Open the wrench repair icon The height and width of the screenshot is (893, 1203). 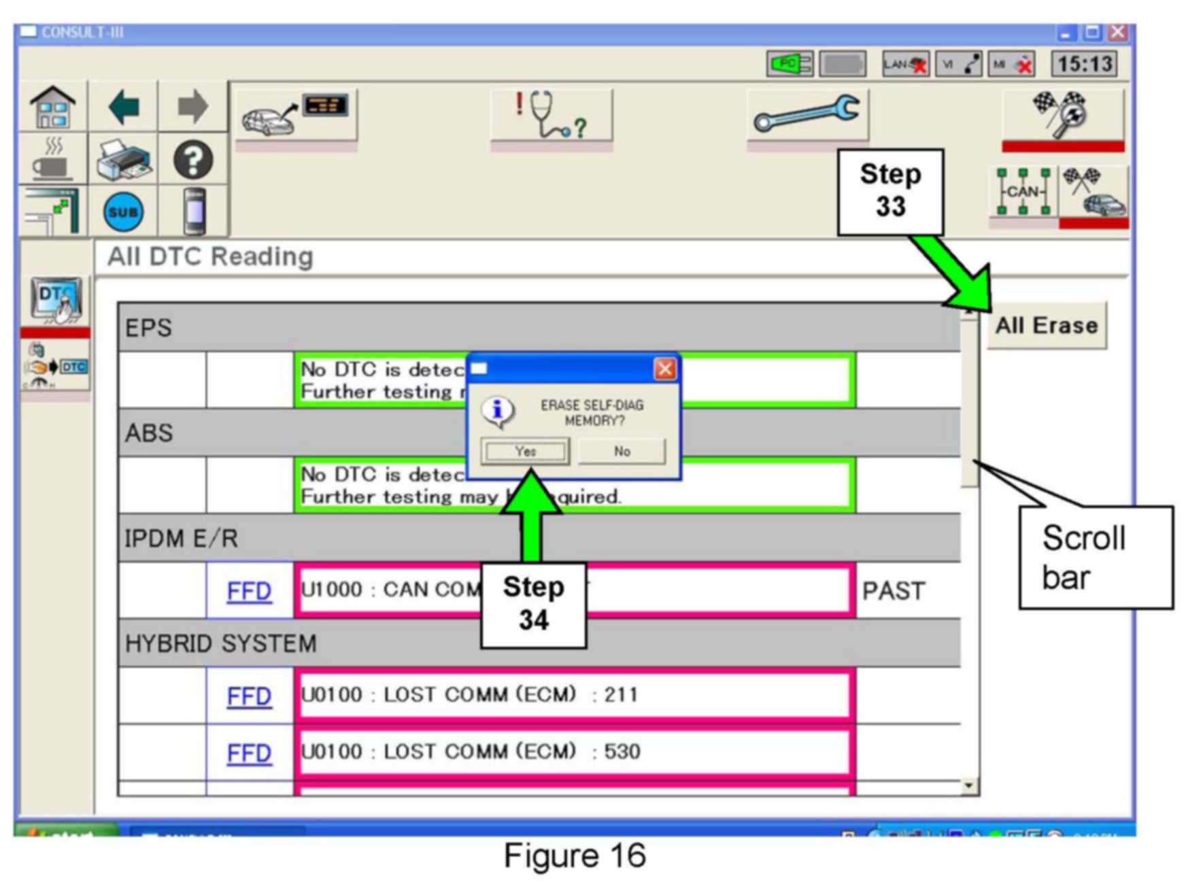click(807, 115)
